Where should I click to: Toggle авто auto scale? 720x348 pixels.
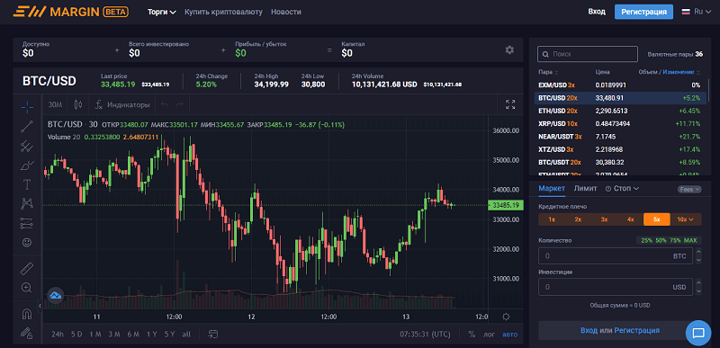point(509,335)
